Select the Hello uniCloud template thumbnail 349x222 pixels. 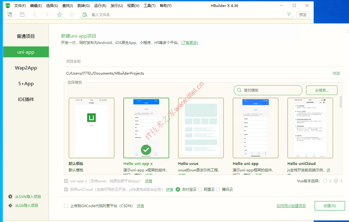[310, 128]
